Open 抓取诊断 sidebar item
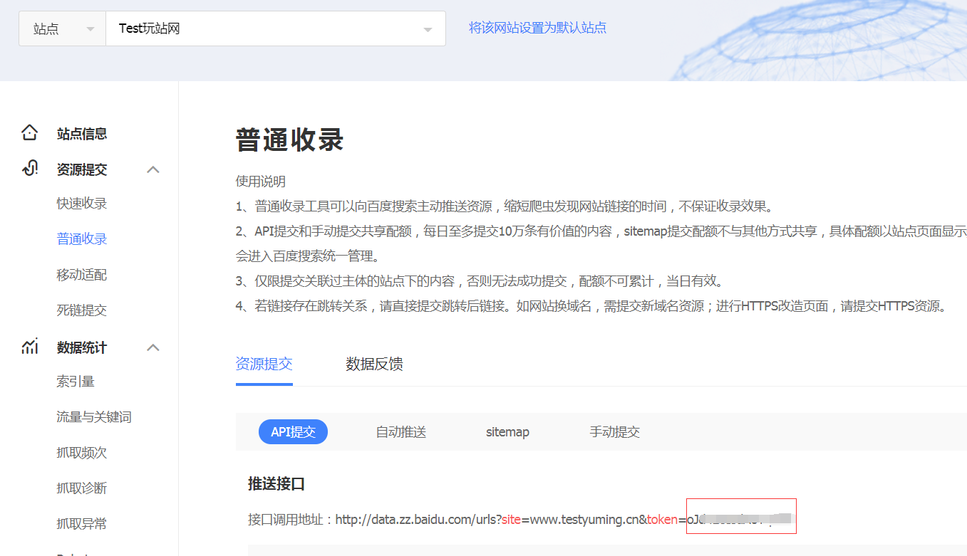 (82, 488)
